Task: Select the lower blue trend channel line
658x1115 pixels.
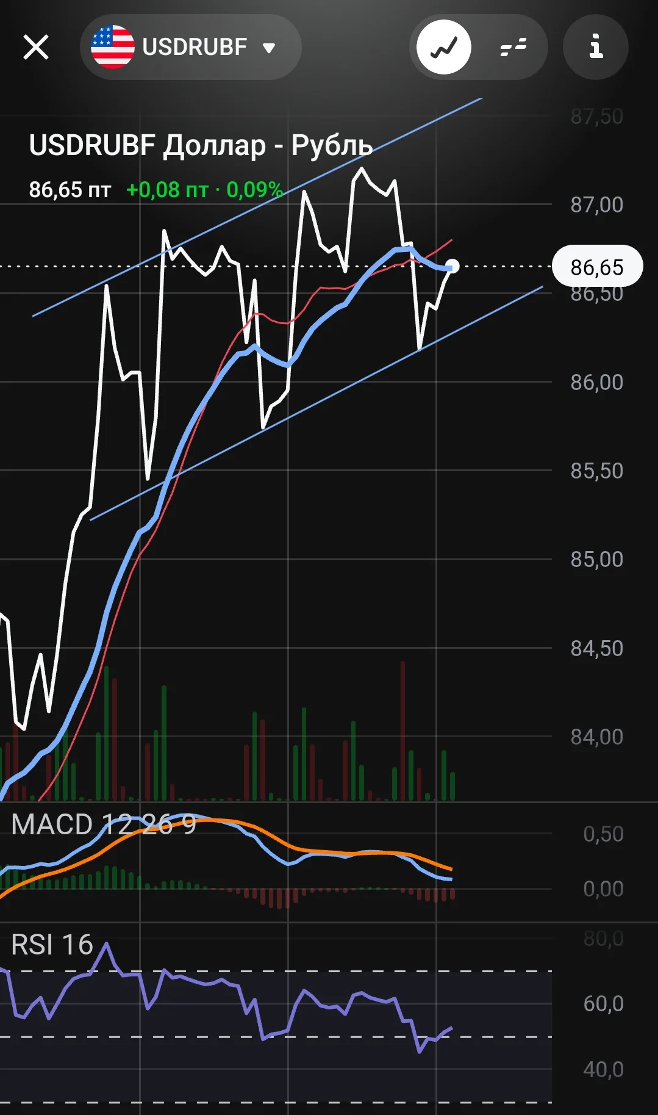Action: (317, 403)
